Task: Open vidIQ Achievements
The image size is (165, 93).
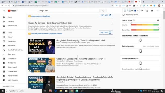Action: 13,76
